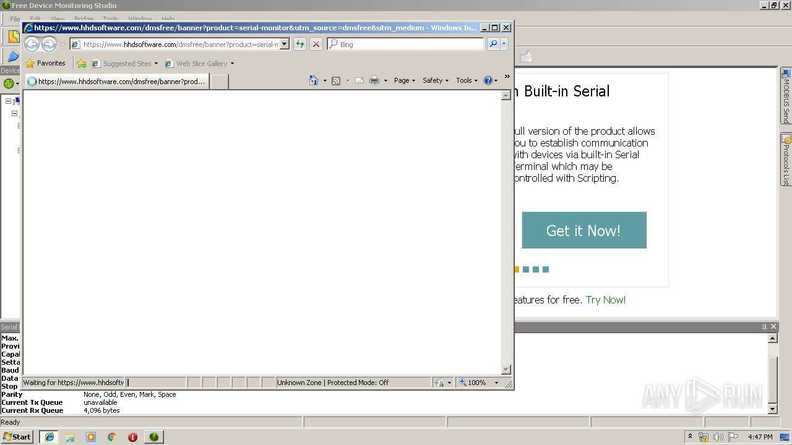Go to Home with the house icon
Viewport: 792px width, 445px height.
(x=314, y=80)
